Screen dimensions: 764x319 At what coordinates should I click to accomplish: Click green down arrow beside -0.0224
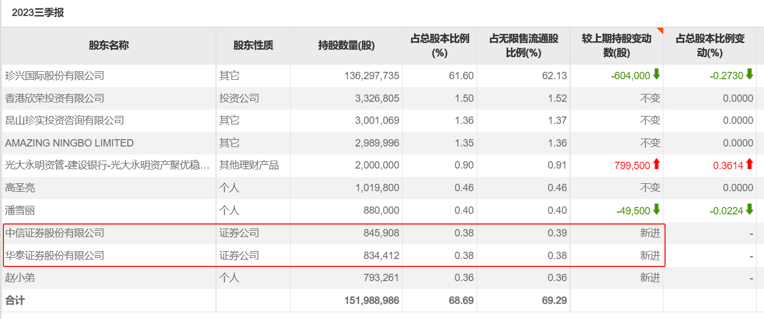tap(749, 209)
